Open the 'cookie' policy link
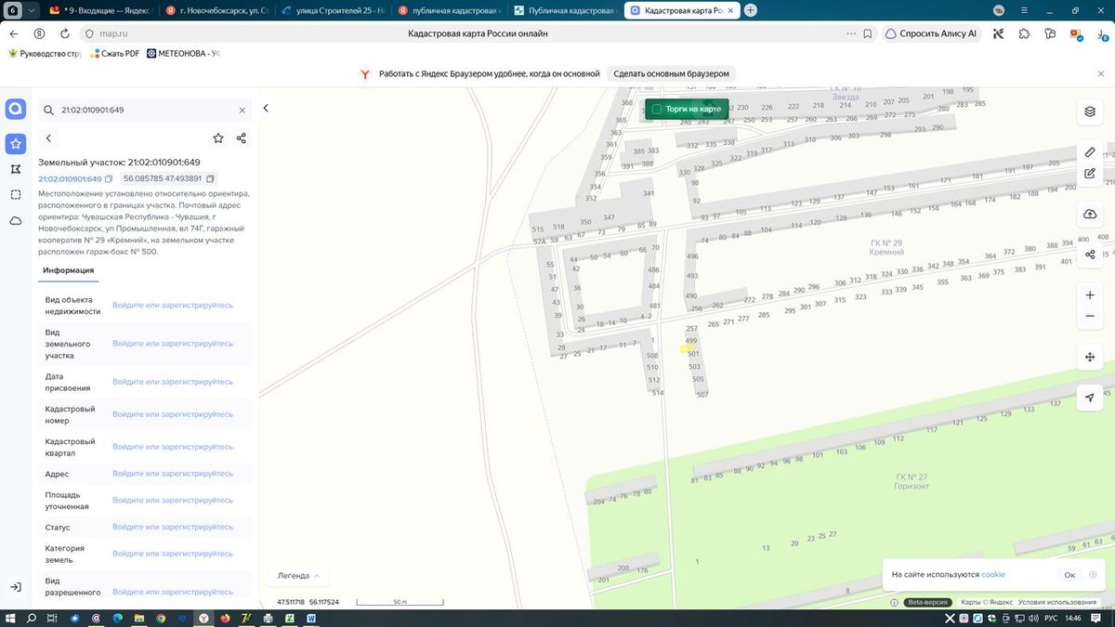Screen dimensions: 1115x627 click(993, 575)
